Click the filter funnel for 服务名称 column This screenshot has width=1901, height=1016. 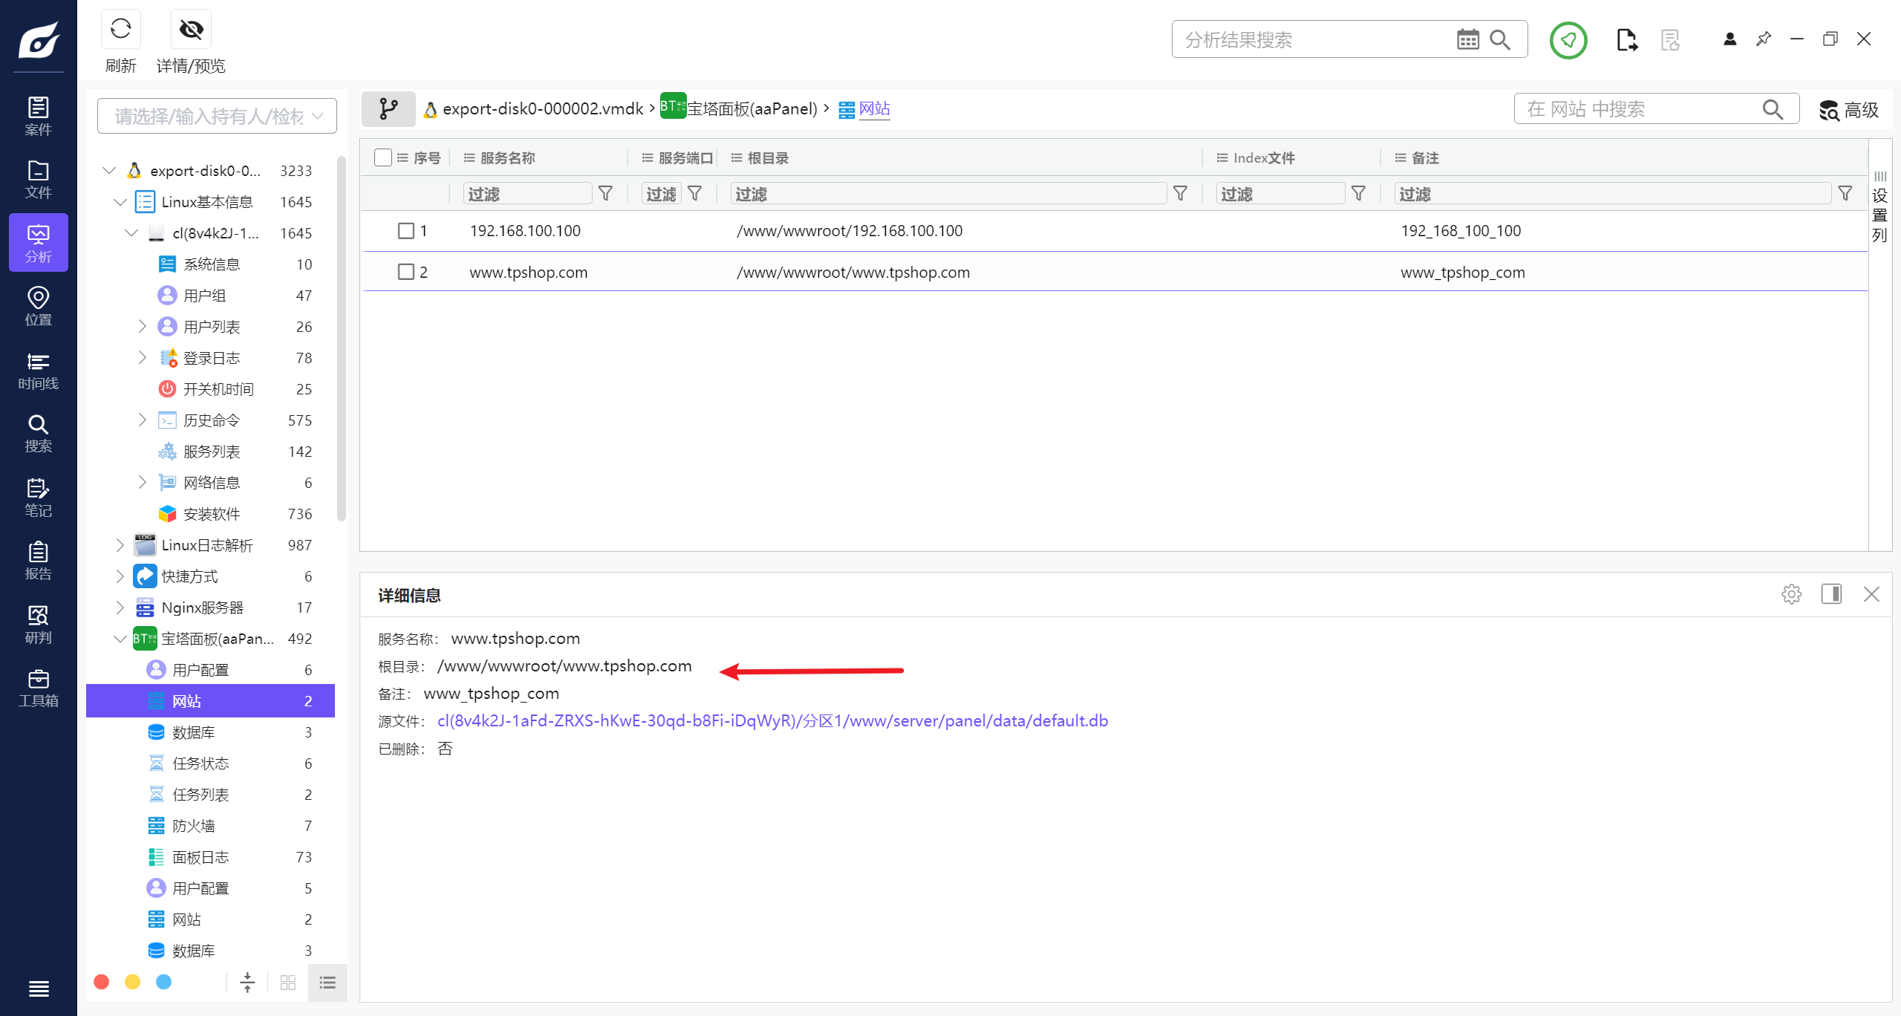tap(605, 194)
